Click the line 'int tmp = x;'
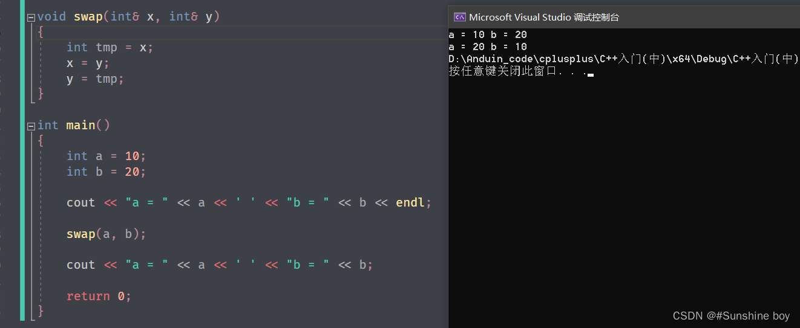 [110, 47]
